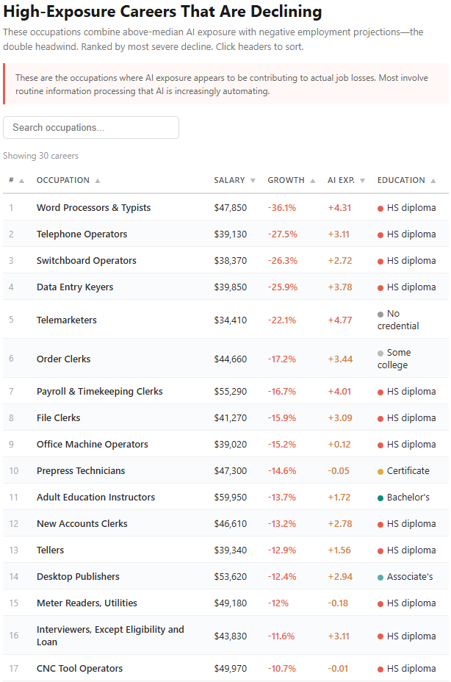This screenshot has width=451, height=682.
Task: Click the Occupation column sort arrow
Action: click(x=98, y=181)
